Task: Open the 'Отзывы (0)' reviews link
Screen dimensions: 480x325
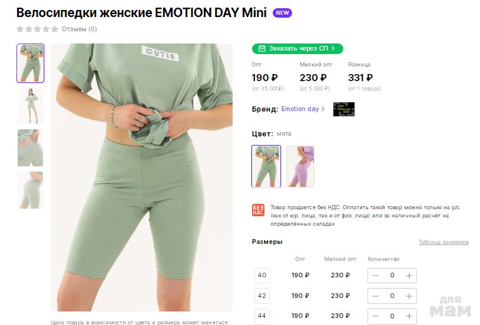Action: pyautogui.click(x=80, y=29)
